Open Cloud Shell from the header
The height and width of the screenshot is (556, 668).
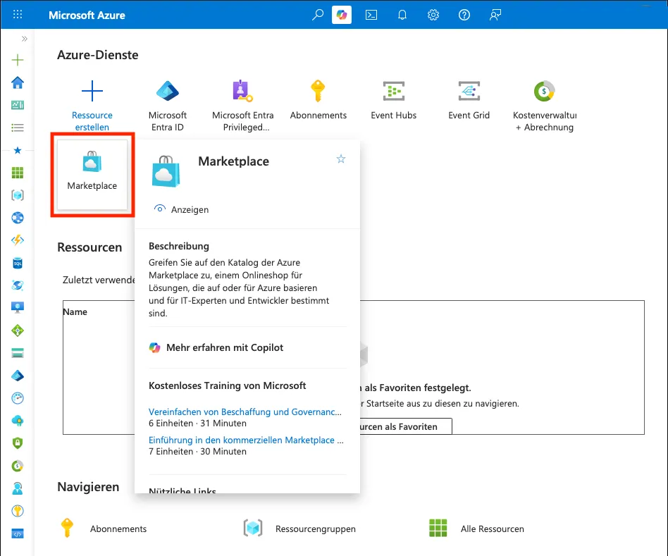click(371, 15)
